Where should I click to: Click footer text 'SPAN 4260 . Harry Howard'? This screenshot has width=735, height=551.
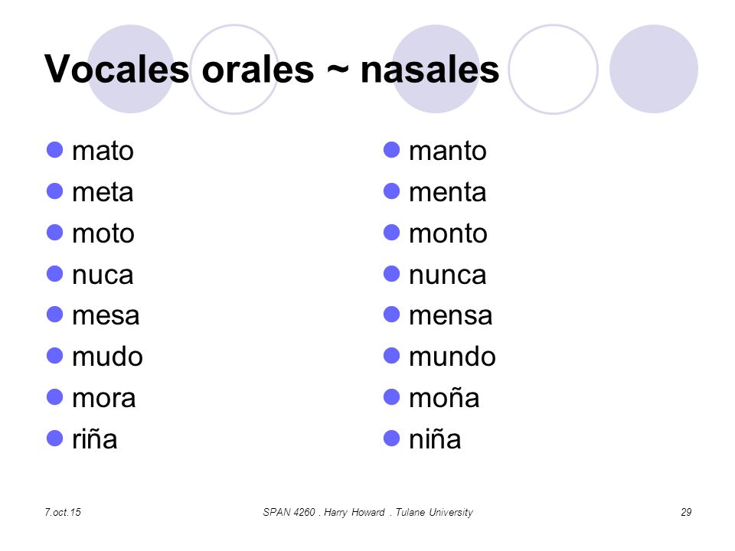click(x=324, y=512)
